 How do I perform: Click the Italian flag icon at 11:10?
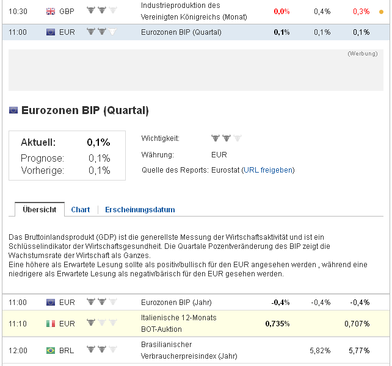pos(51,323)
